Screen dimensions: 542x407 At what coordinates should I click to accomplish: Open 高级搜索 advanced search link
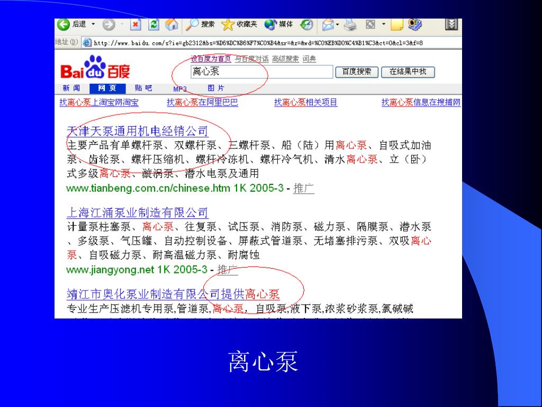[x=285, y=59]
